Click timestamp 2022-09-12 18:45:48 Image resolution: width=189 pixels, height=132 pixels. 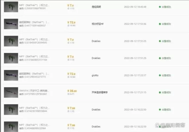[135, 6]
